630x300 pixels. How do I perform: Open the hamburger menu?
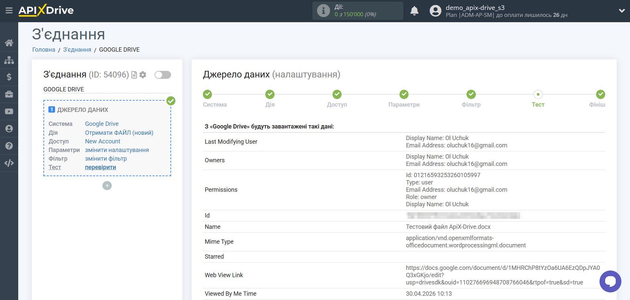click(9, 11)
